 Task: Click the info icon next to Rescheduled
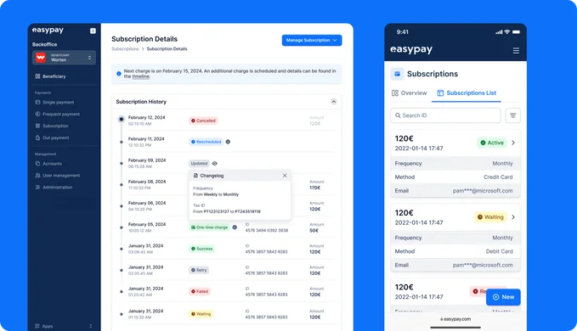pos(228,142)
